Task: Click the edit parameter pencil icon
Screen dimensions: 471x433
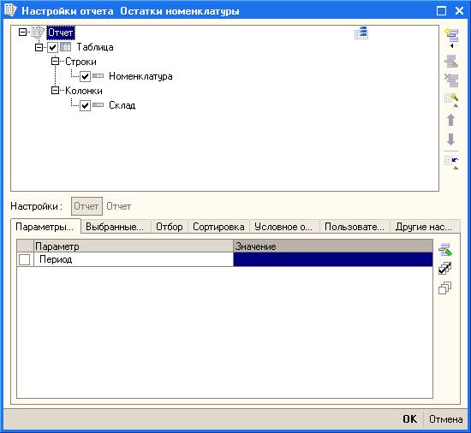Action: point(445,250)
